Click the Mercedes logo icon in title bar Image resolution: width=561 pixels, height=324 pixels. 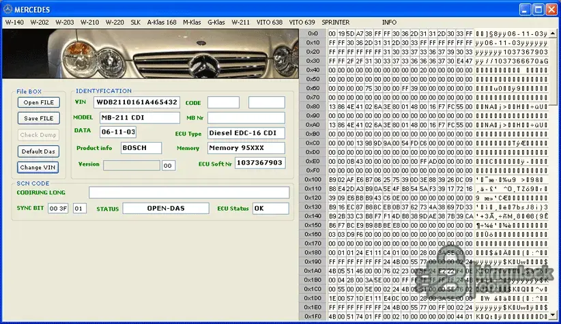coord(8,10)
